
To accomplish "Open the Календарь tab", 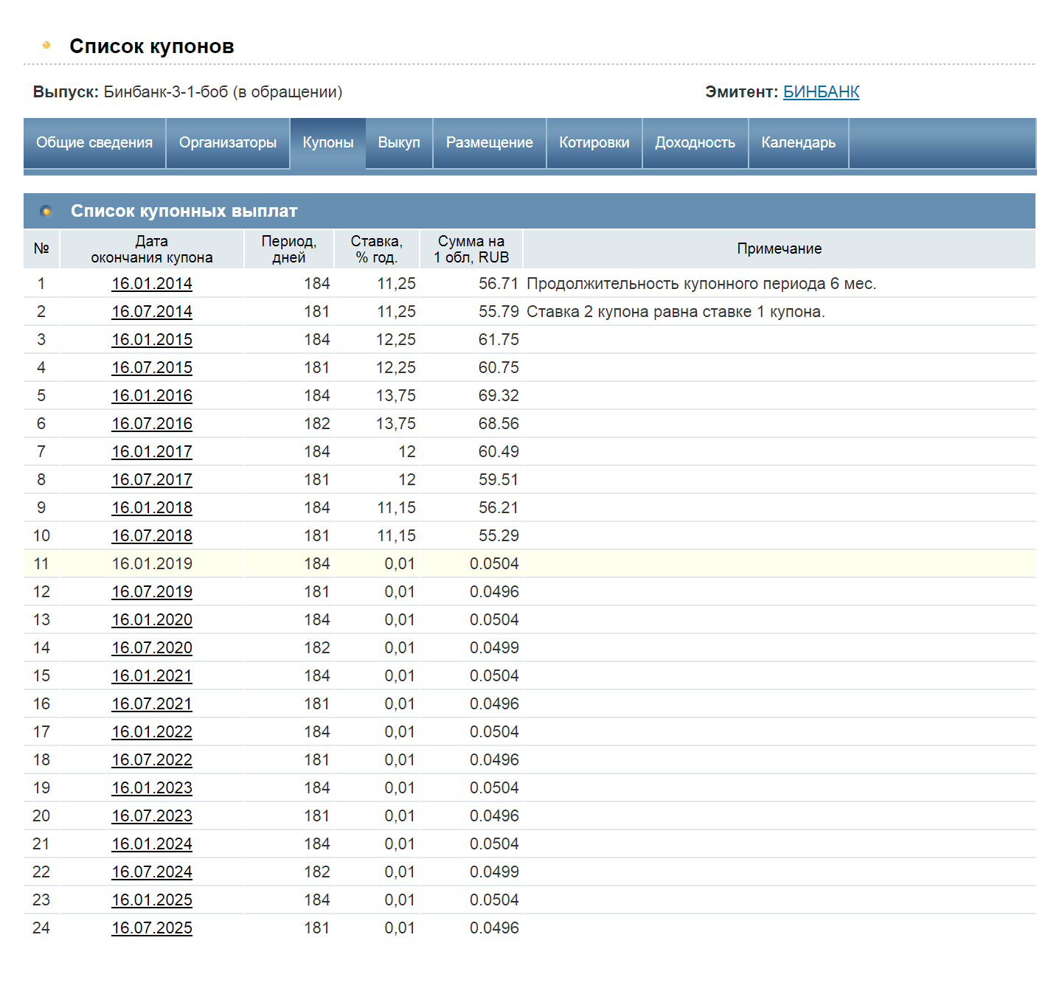I will (799, 143).
